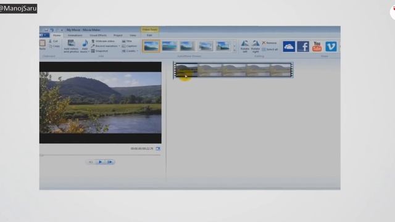Open the quick access toolbar customize arrow
395x222 pixels.
pyautogui.click(x=62, y=30)
